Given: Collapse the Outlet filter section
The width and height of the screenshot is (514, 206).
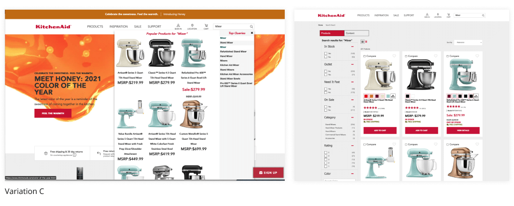Looking at the screenshot, I should click(x=352, y=64).
